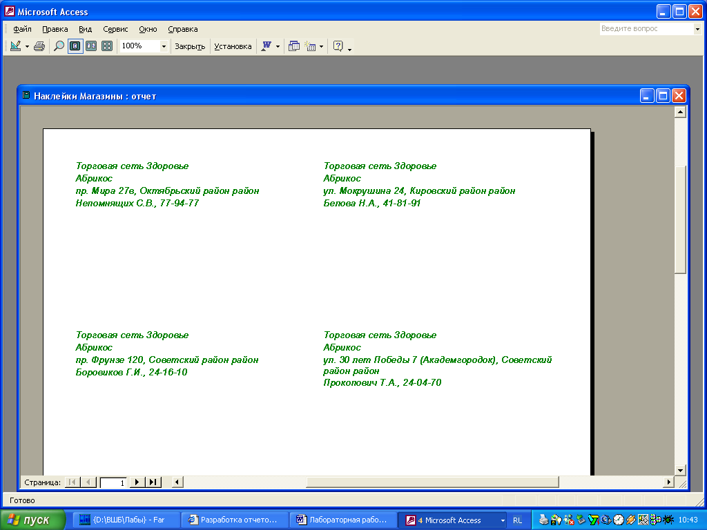The width and height of the screenshot is (707, 530).
Task: Toggle the Two Pages preview button
Action: (91, 46)
